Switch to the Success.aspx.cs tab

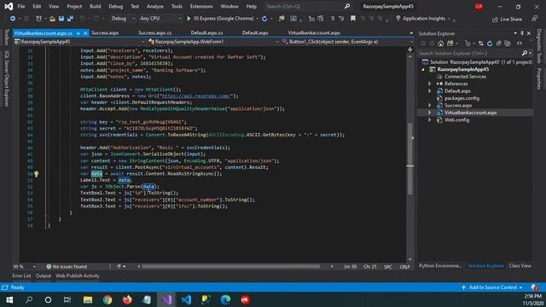point(155,33)
